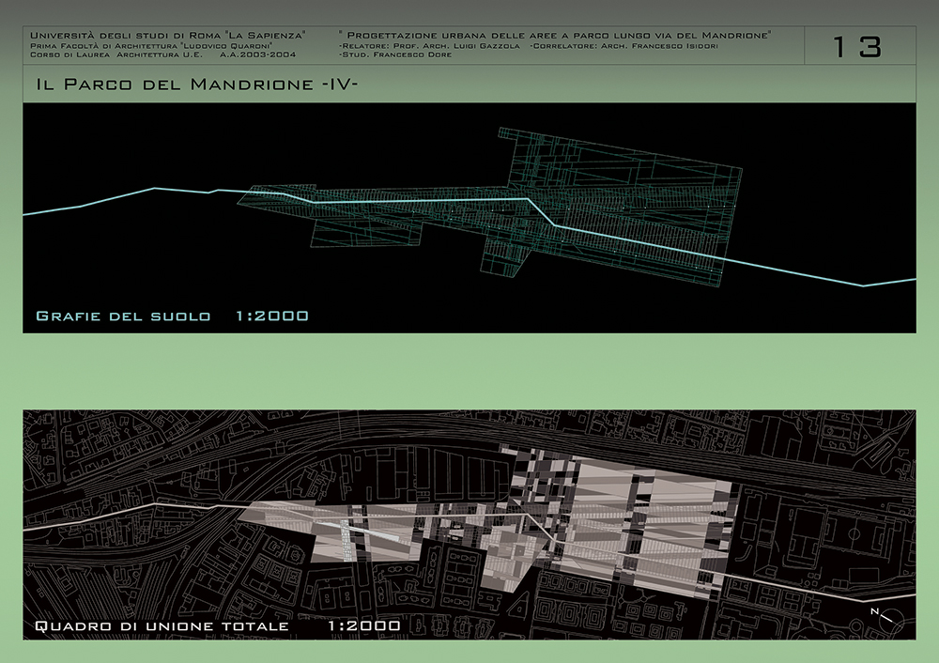Select the 'Quadro di unione totale 1:2000' caption

(217, 625)
